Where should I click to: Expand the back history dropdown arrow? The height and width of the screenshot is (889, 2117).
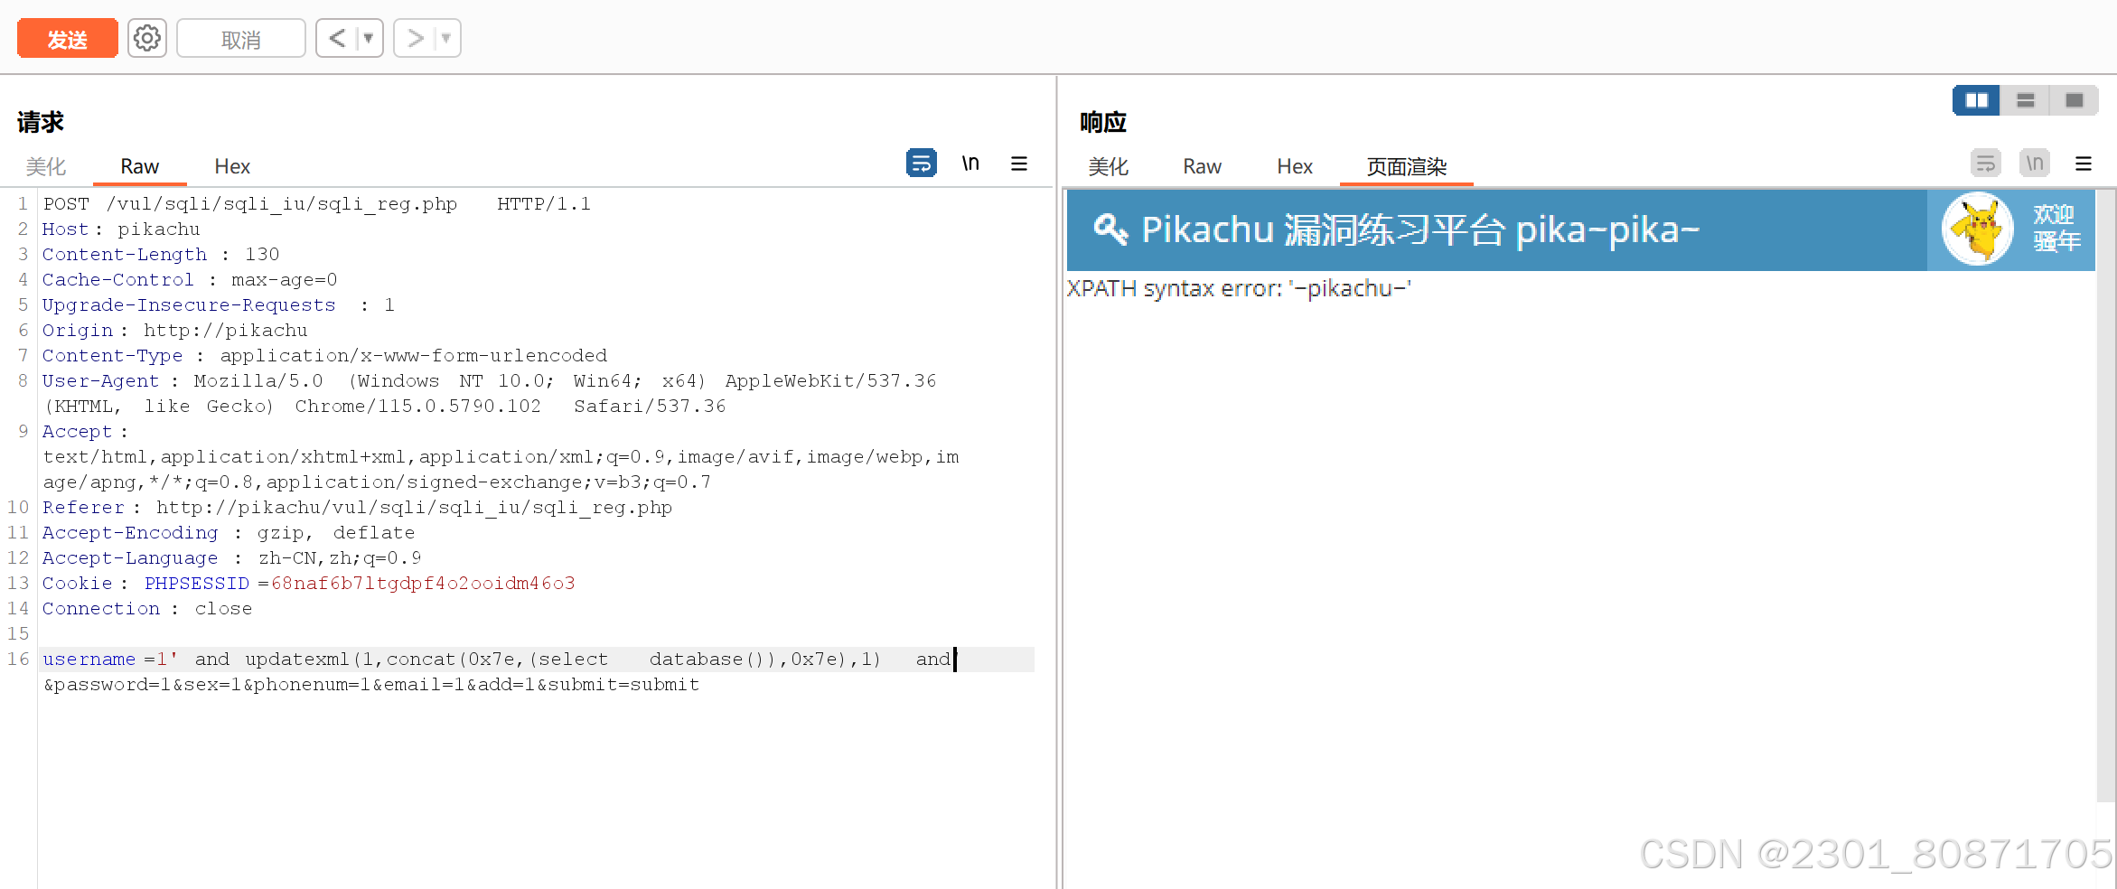[369, 39]
